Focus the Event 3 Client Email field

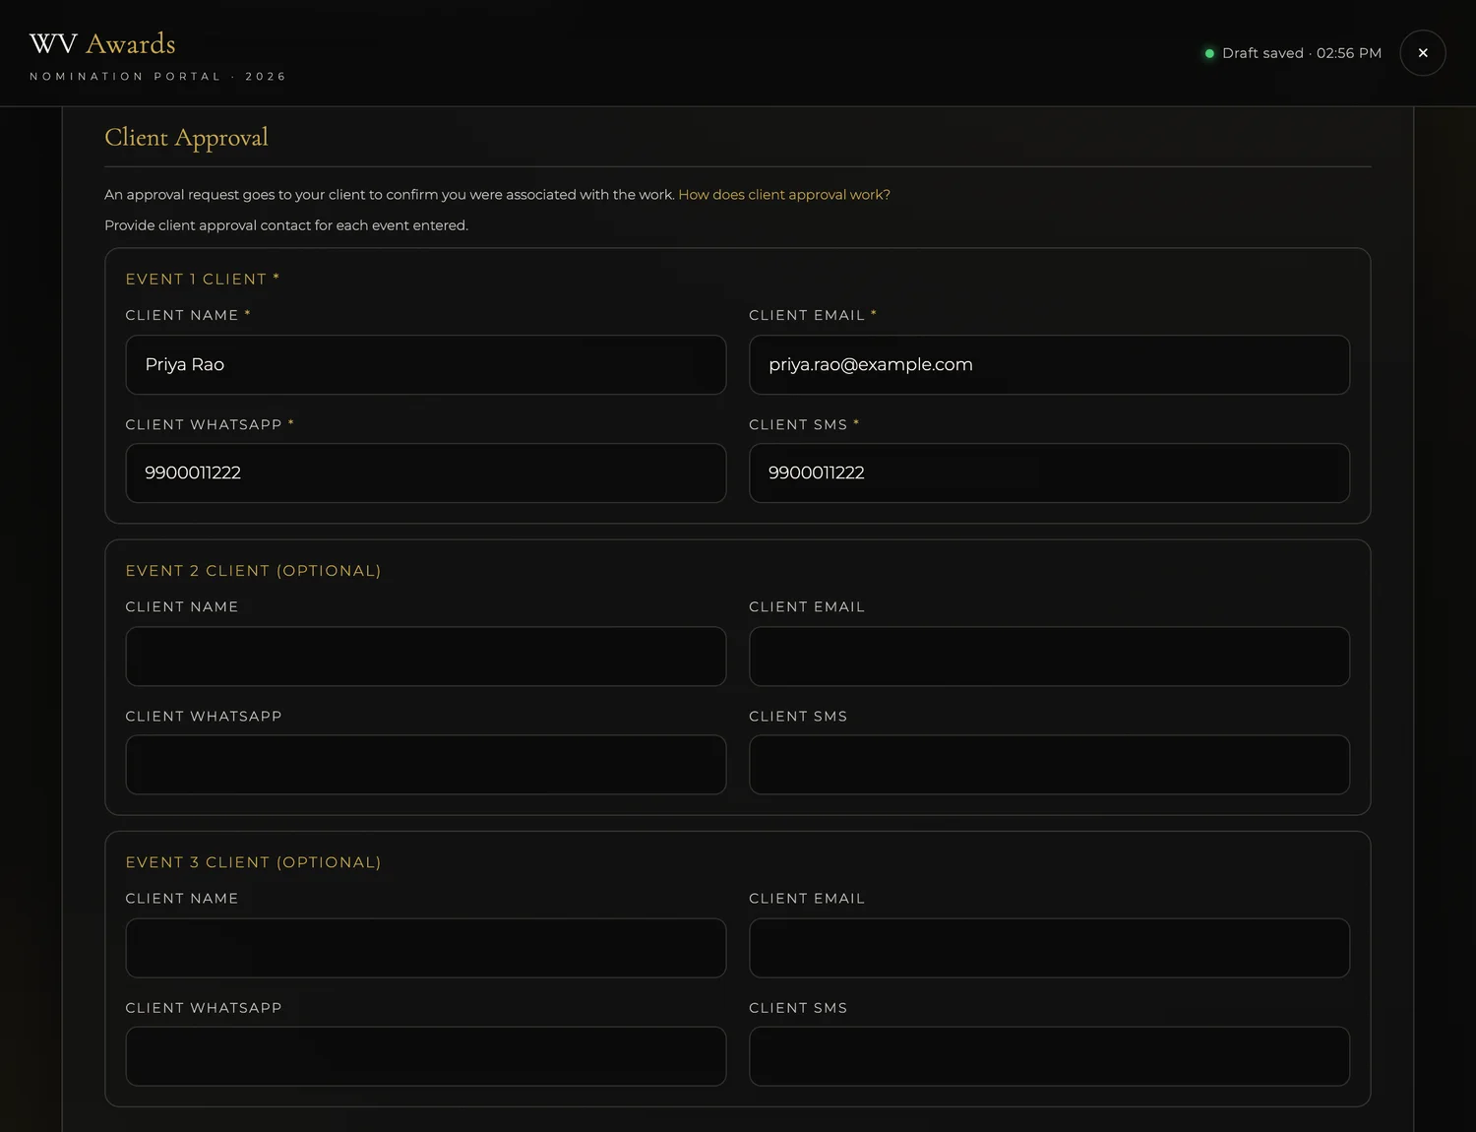[1049, 948]
